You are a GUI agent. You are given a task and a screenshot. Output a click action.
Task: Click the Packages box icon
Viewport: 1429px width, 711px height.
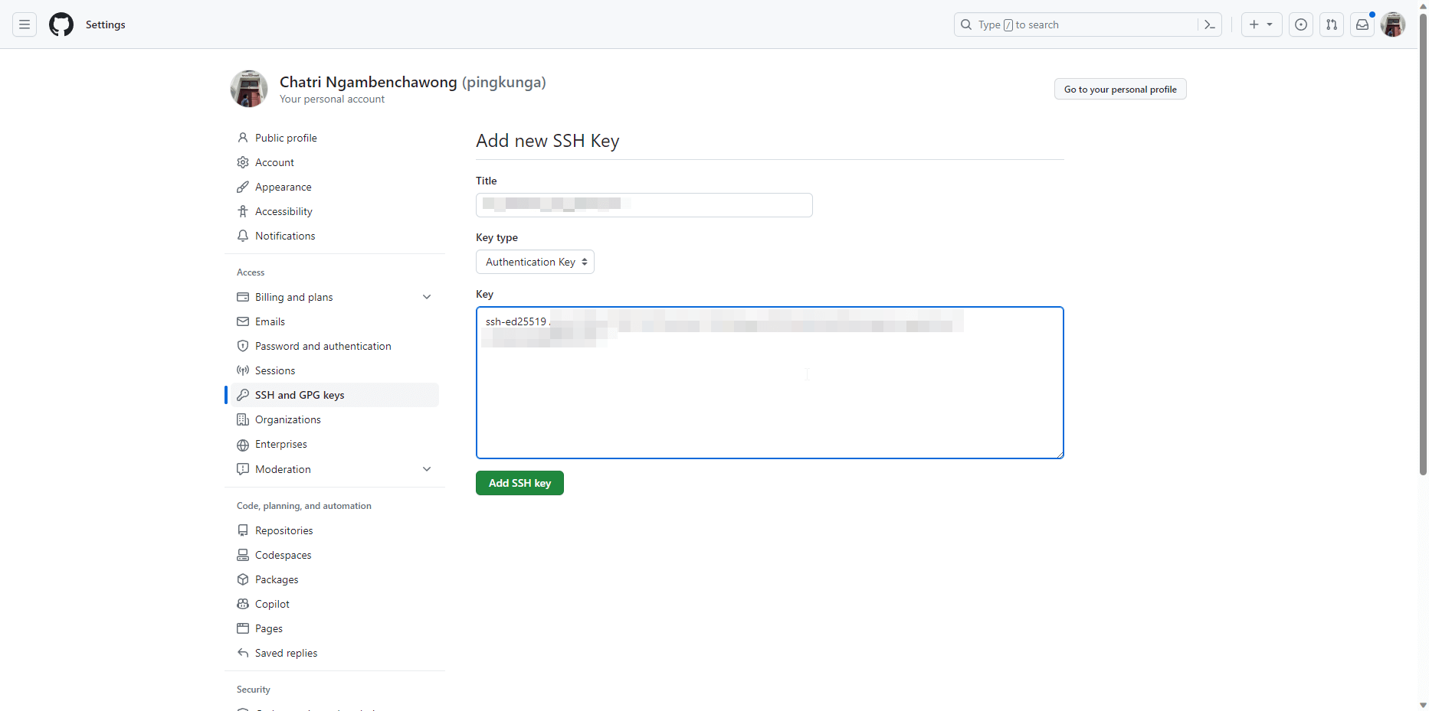[x=243, y=579]
